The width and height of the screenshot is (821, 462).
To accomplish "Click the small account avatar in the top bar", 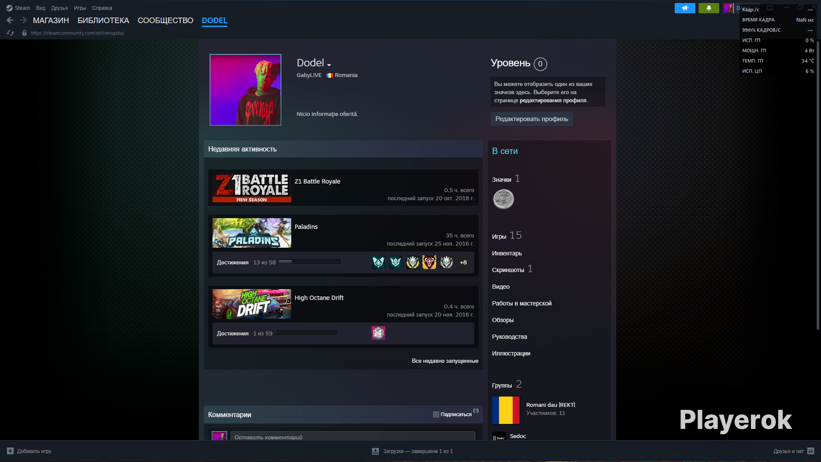I will [728, 8].
